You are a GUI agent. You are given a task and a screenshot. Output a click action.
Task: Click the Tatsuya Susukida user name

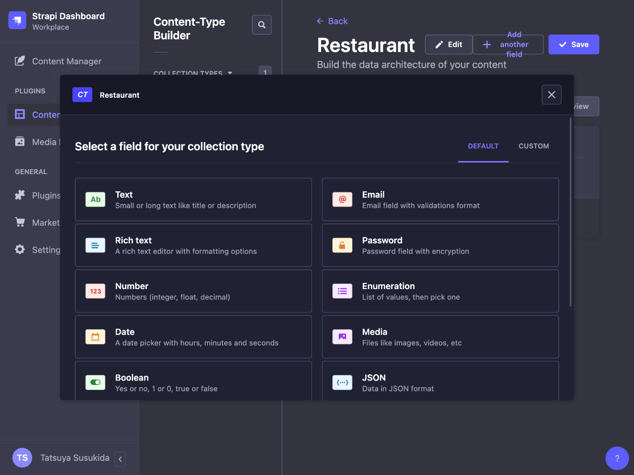pyautogui.click(x=75, y=458)
